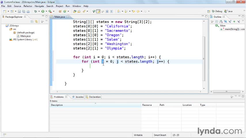
Task: Open the Refactor menu
Action: tap(28, 6)
